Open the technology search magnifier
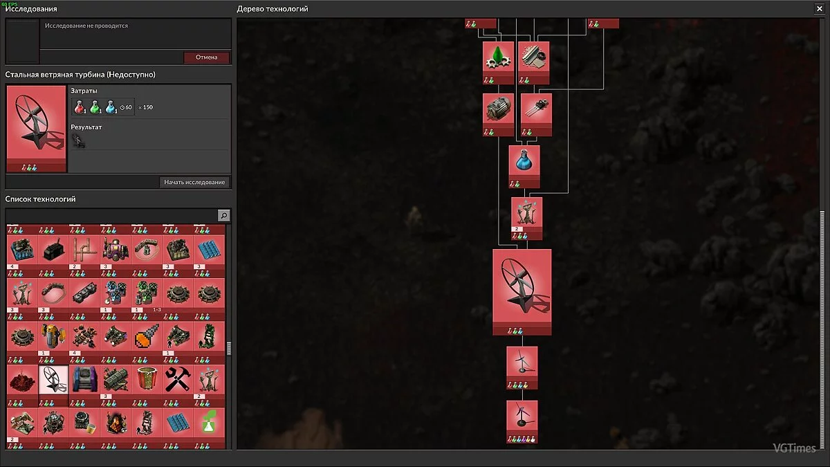The height and width of the screenshot is (467, 830). tap(223, 215)
